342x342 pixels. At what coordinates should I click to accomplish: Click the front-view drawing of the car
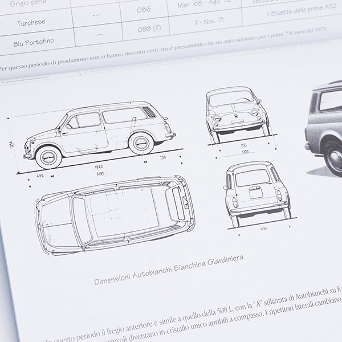(x=238, y=113)
